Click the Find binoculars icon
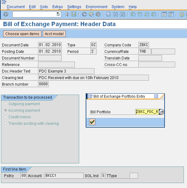The width and height of the screenshot is (187, 188). coord(115,14)
